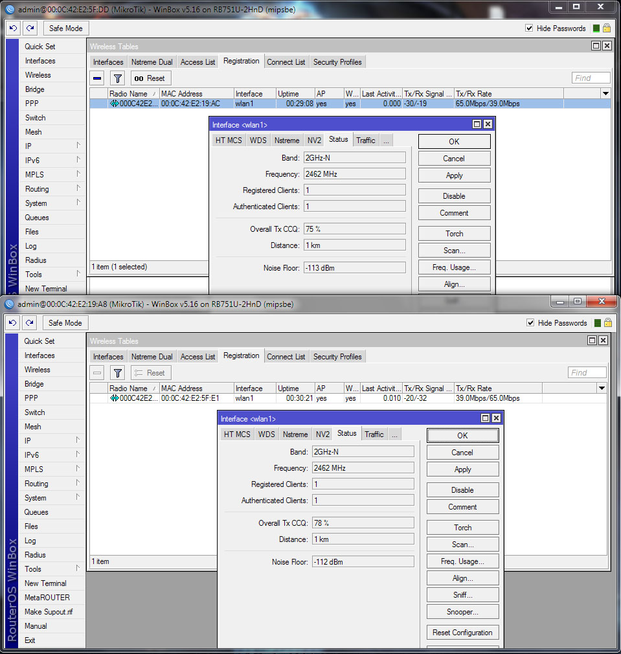Click the padlock icon in top window

coord(607,28)
